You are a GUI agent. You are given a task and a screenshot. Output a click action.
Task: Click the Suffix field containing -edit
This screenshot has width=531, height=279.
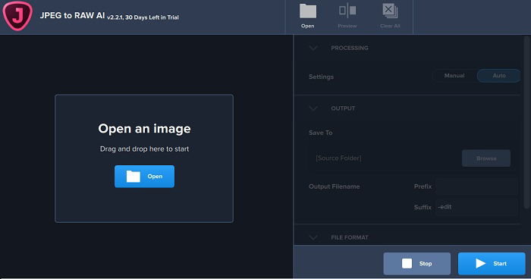point(476,207)
